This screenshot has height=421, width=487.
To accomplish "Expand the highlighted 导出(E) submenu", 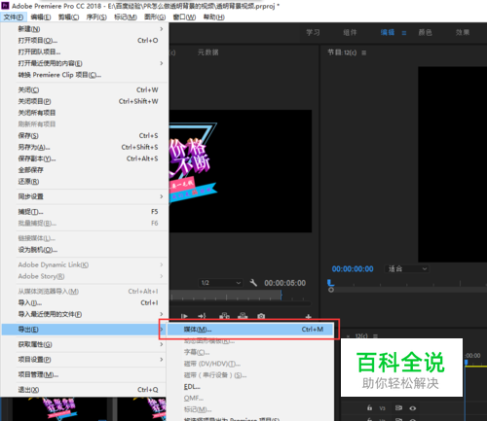I will [x=162, y=330].
